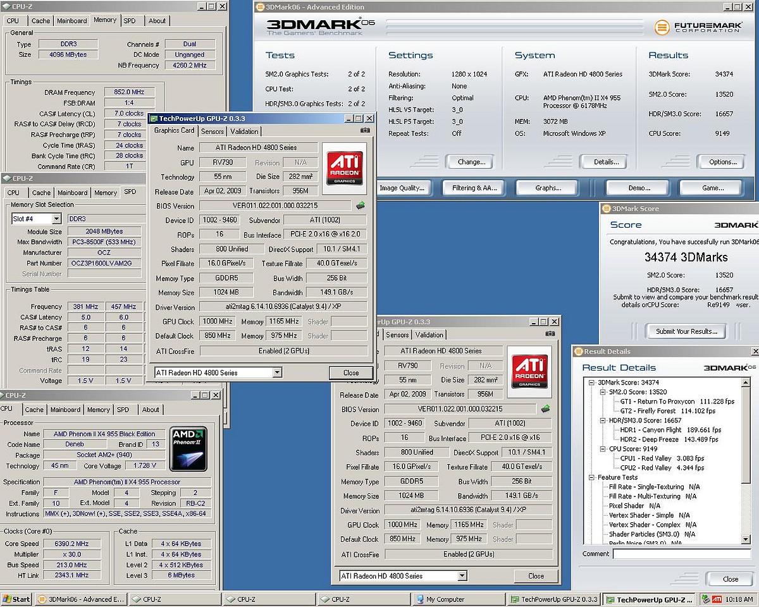Open the Sensors tab in front GPU-Z window
Viewport: 759px width, 607px height.
[213, 132]
